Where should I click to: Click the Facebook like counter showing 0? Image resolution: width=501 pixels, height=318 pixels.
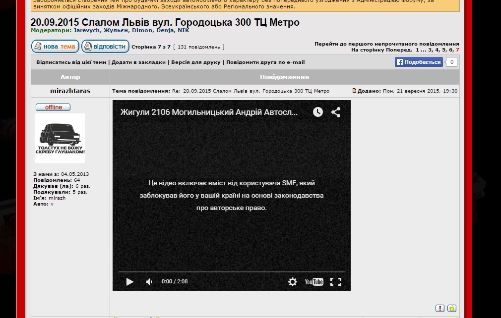(x=451, y=62)
